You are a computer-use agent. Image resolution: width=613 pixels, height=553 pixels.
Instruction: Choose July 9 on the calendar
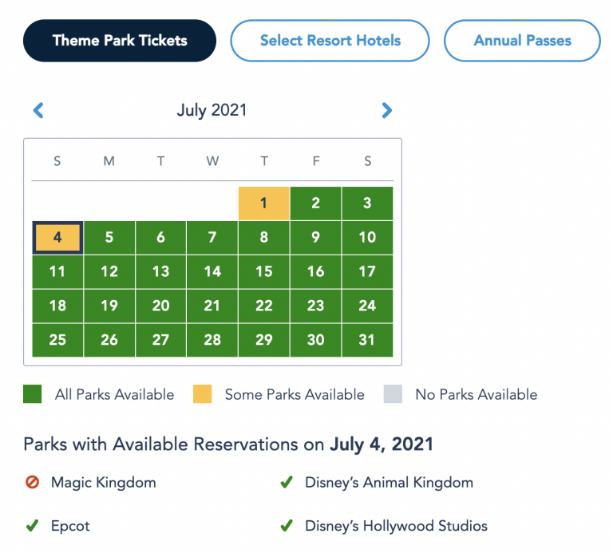click(x=315, y=237)
